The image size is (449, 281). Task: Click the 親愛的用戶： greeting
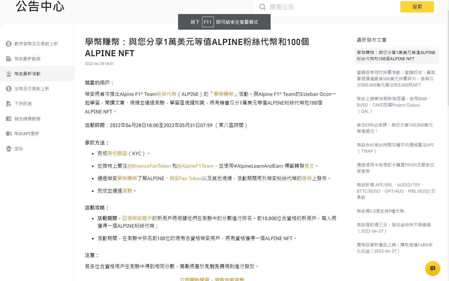(x=100, y=83)
